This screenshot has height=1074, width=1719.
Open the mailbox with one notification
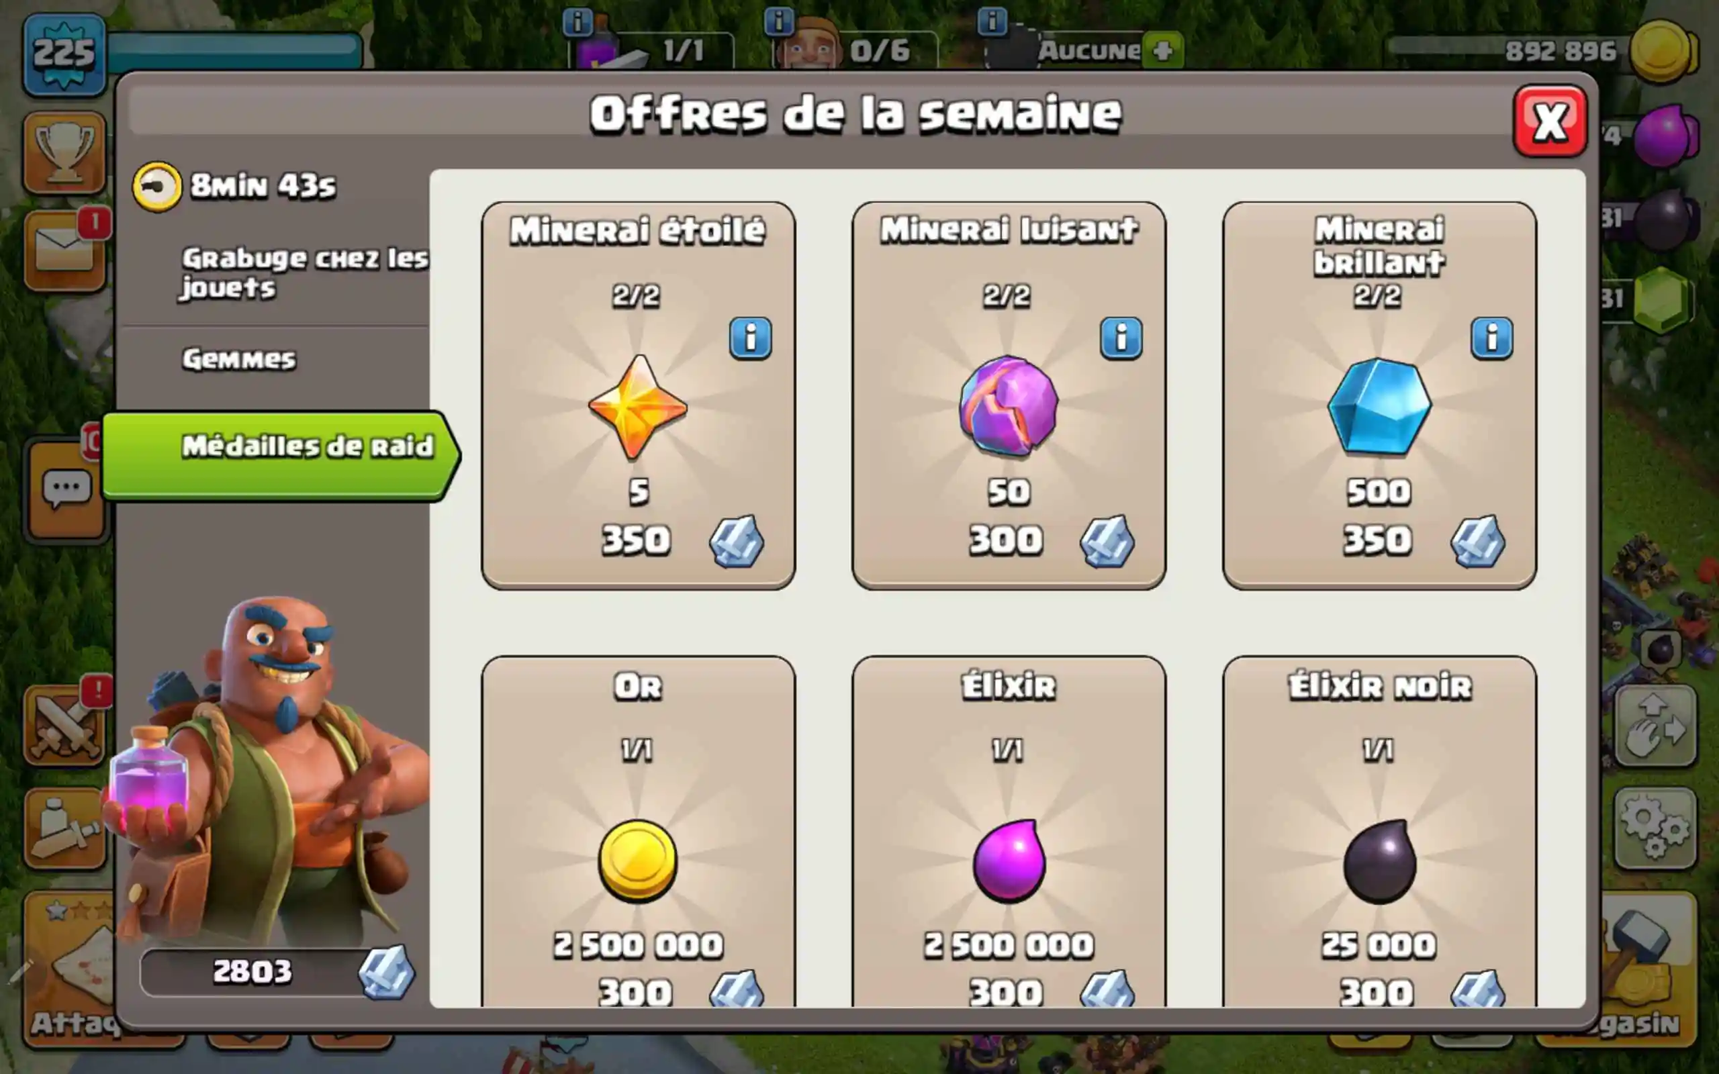(64, 250)
